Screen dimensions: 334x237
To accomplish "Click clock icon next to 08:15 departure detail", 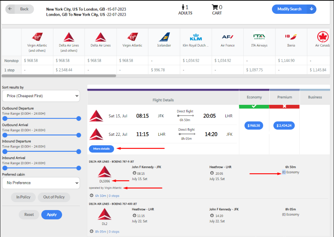I will point(134,173).
